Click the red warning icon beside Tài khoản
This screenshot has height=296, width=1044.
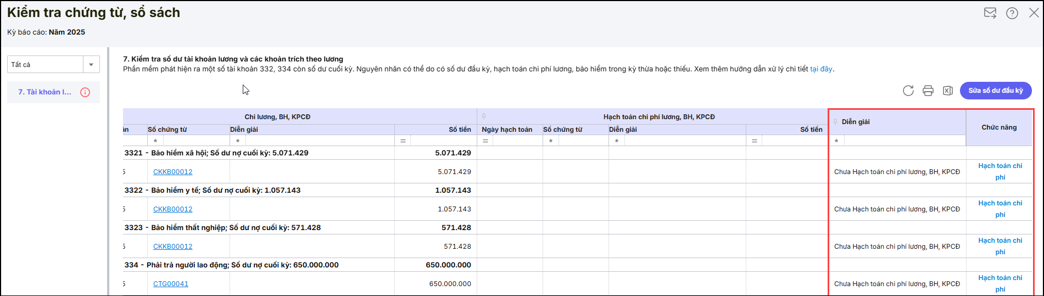coord(85,92)
